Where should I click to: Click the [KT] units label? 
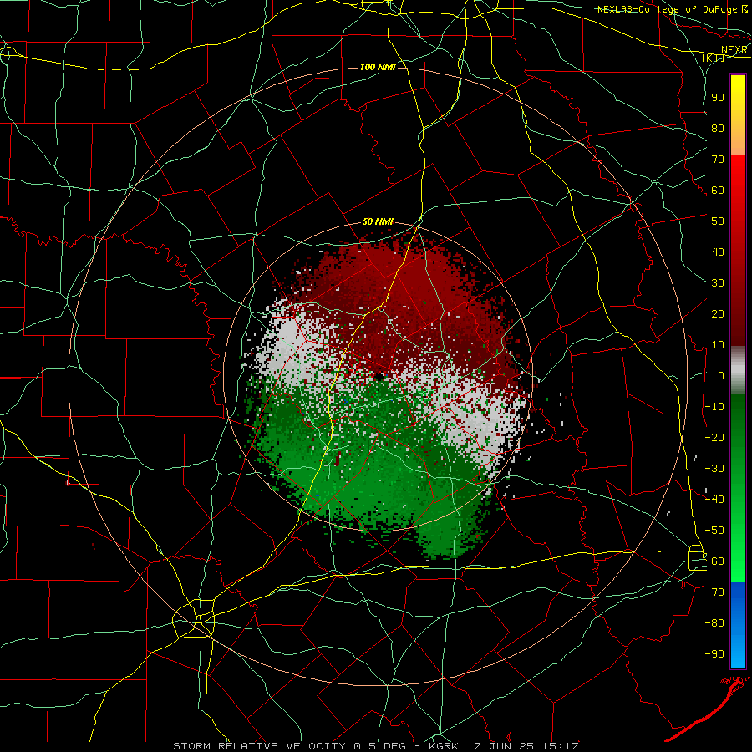(x=714, y=58)
